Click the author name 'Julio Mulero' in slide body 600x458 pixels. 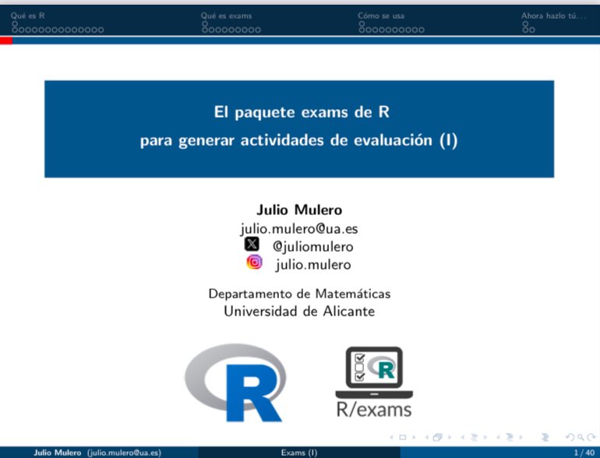(x=299, y=210)
